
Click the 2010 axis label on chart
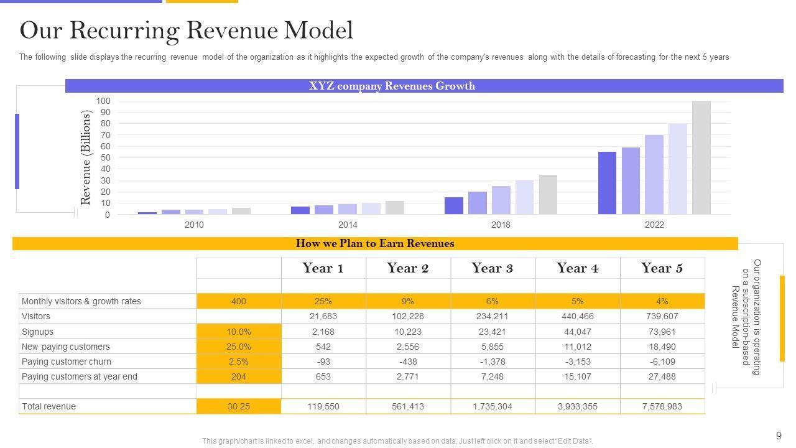click(194, 225)
